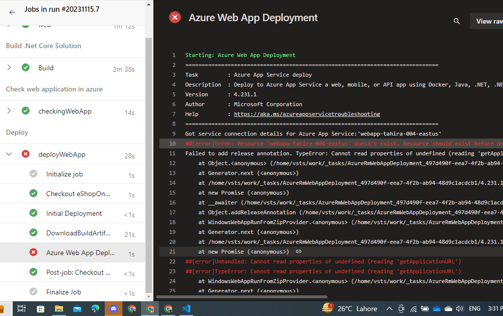Open Discord from the taskbar
This screenshot has height=316, width=503.
[x=113, y=309]
